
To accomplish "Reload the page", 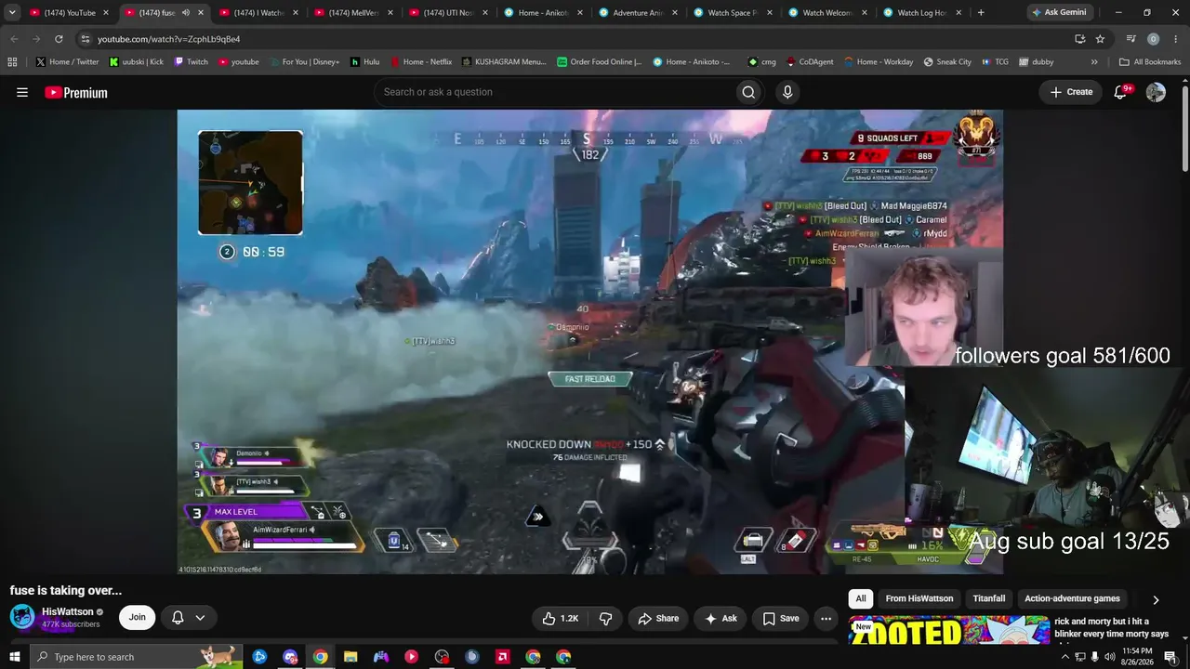I will coord(59,39).
